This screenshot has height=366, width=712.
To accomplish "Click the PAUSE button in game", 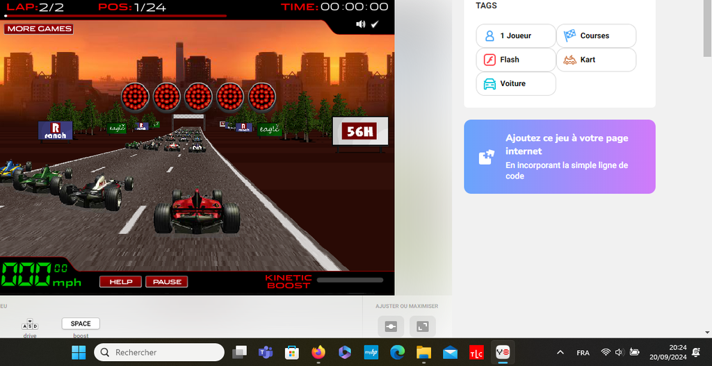I will [x=167, y=282].
